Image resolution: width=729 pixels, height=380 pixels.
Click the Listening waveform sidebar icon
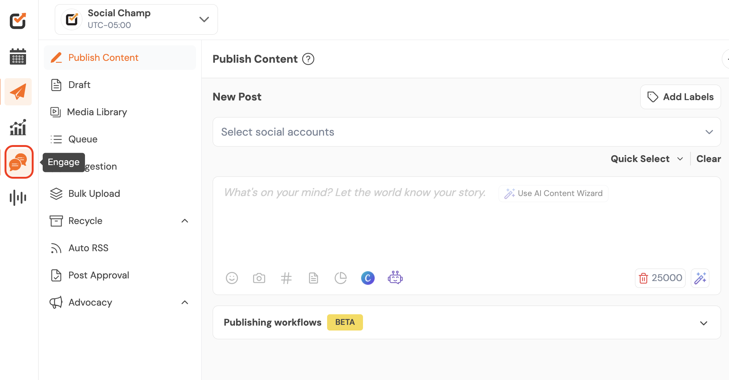click(18, 197)
